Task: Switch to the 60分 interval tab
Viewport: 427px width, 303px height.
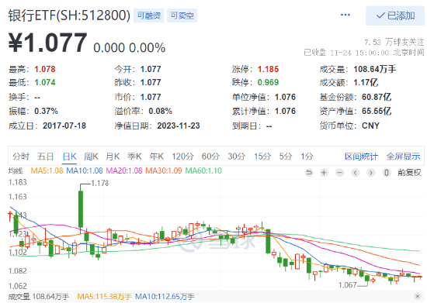Action: coord(210,157)
